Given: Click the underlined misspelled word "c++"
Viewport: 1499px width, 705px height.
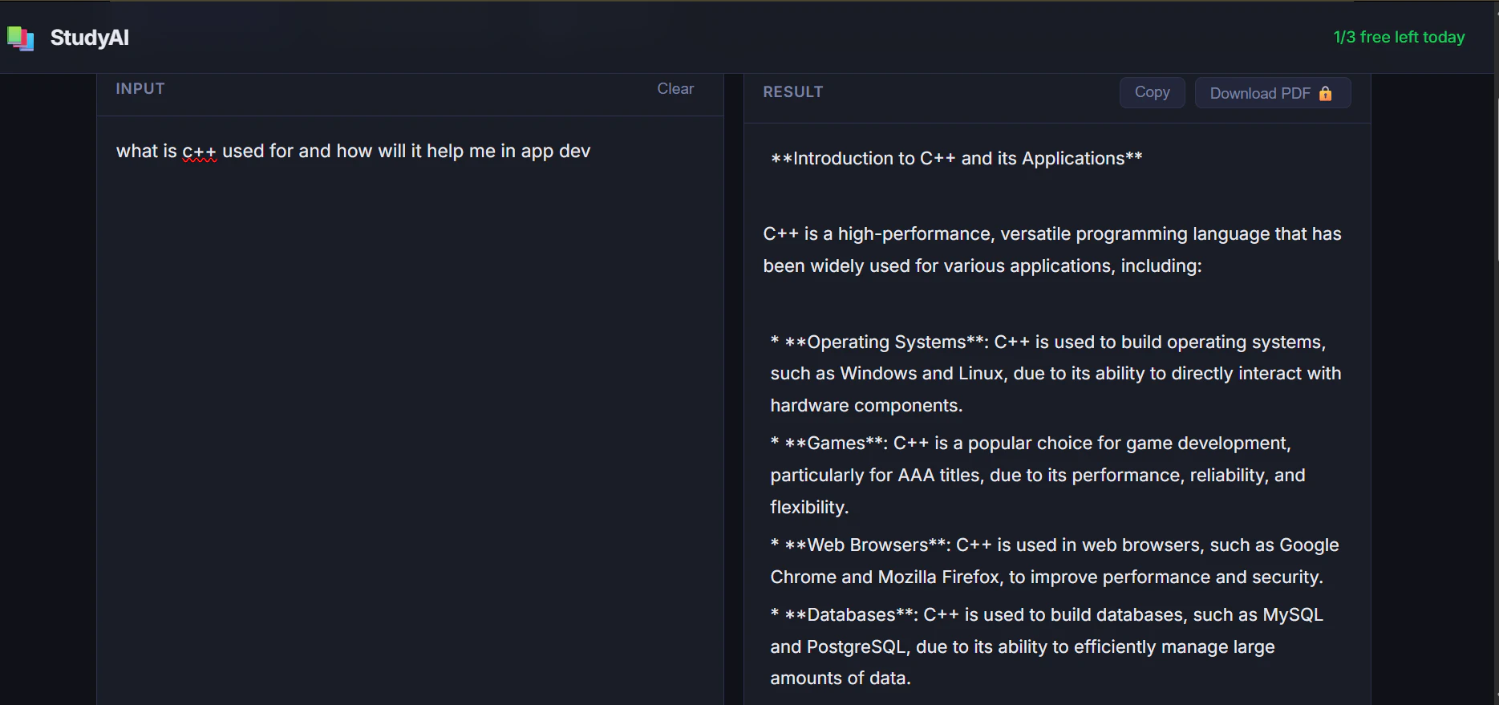Looking at the screenshot, I should pyautogui.click(x=199, y=152).
